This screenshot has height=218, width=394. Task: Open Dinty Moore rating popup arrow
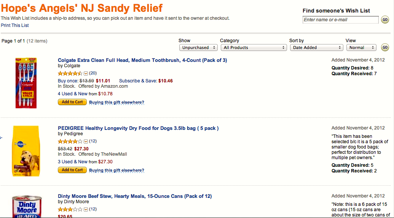[x=86, y=209]
